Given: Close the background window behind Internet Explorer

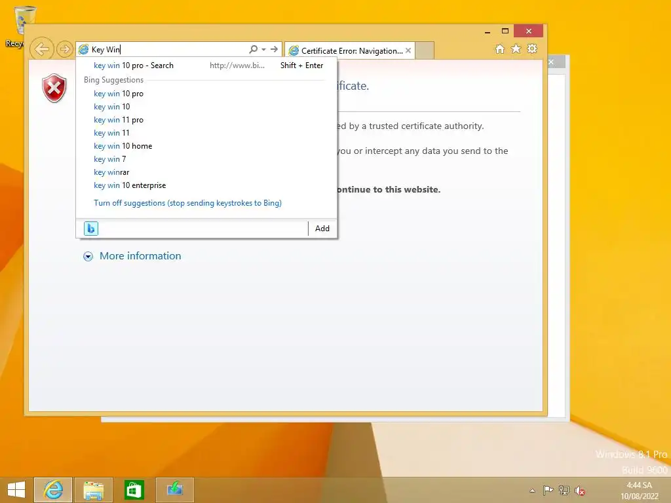Looking at the screenshot, I should (551, 62).
